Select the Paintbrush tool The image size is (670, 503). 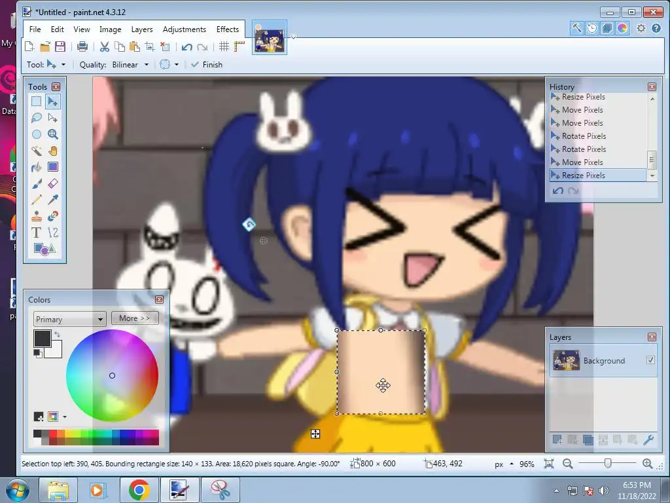click(x=37, y=183)
